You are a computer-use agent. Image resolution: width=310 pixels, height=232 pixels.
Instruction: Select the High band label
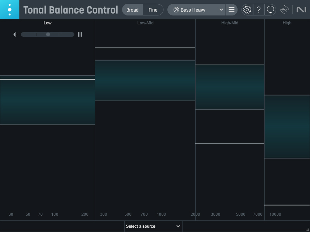coord(287,23)
